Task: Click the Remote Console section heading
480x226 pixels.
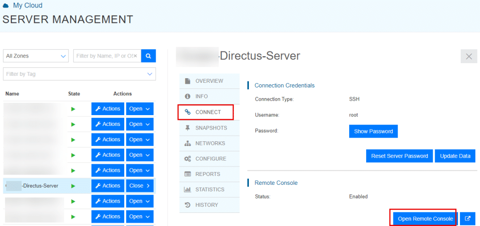Action: (276, 183)
